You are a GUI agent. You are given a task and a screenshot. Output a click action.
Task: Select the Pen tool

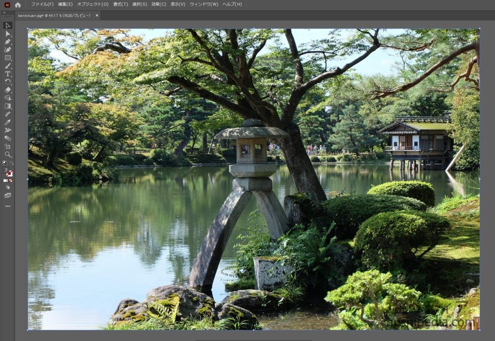click(x=8, y=42)
